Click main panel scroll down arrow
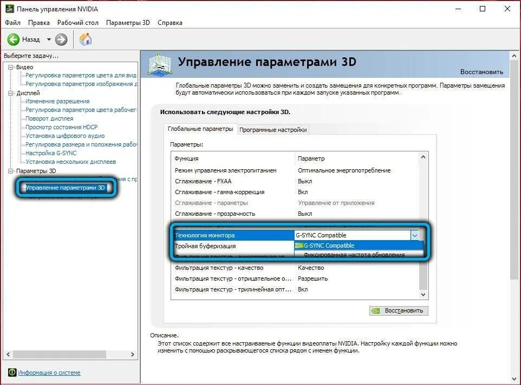 (x=515, y=379)
